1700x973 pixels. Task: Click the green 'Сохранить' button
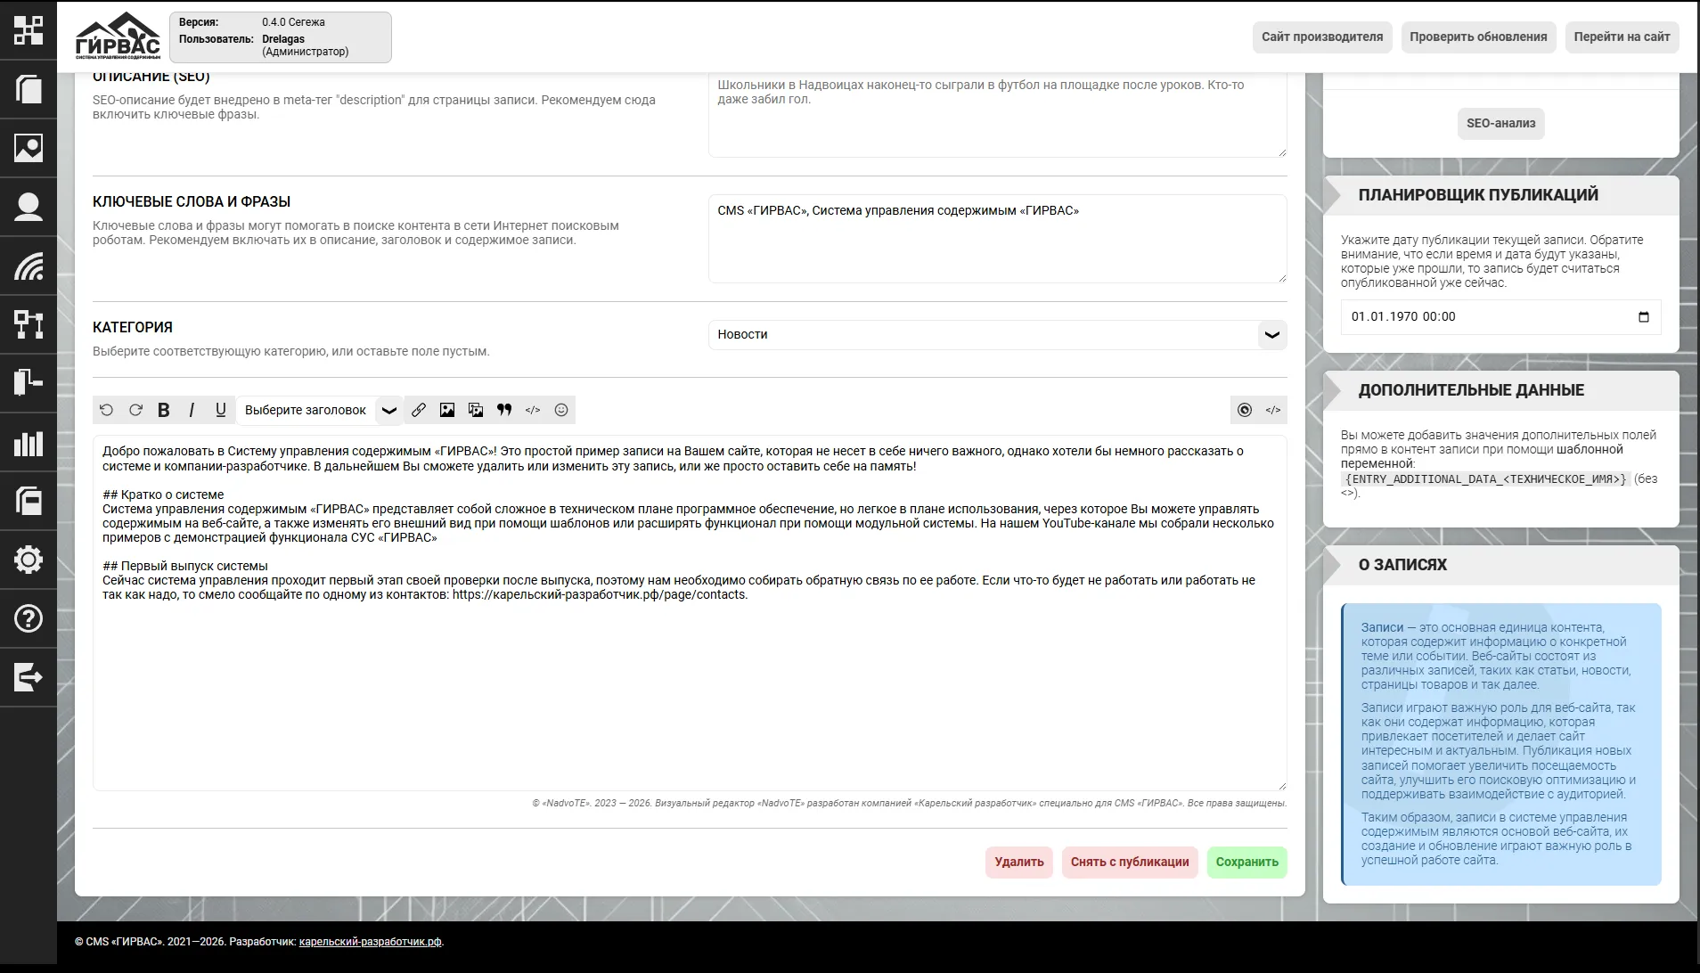coord(1246,863)
